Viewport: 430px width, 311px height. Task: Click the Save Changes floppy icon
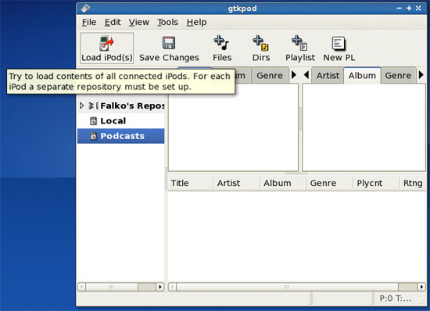point(169,43)
